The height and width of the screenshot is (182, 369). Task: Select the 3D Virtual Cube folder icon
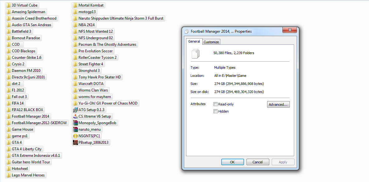click(x=8, y=5)
